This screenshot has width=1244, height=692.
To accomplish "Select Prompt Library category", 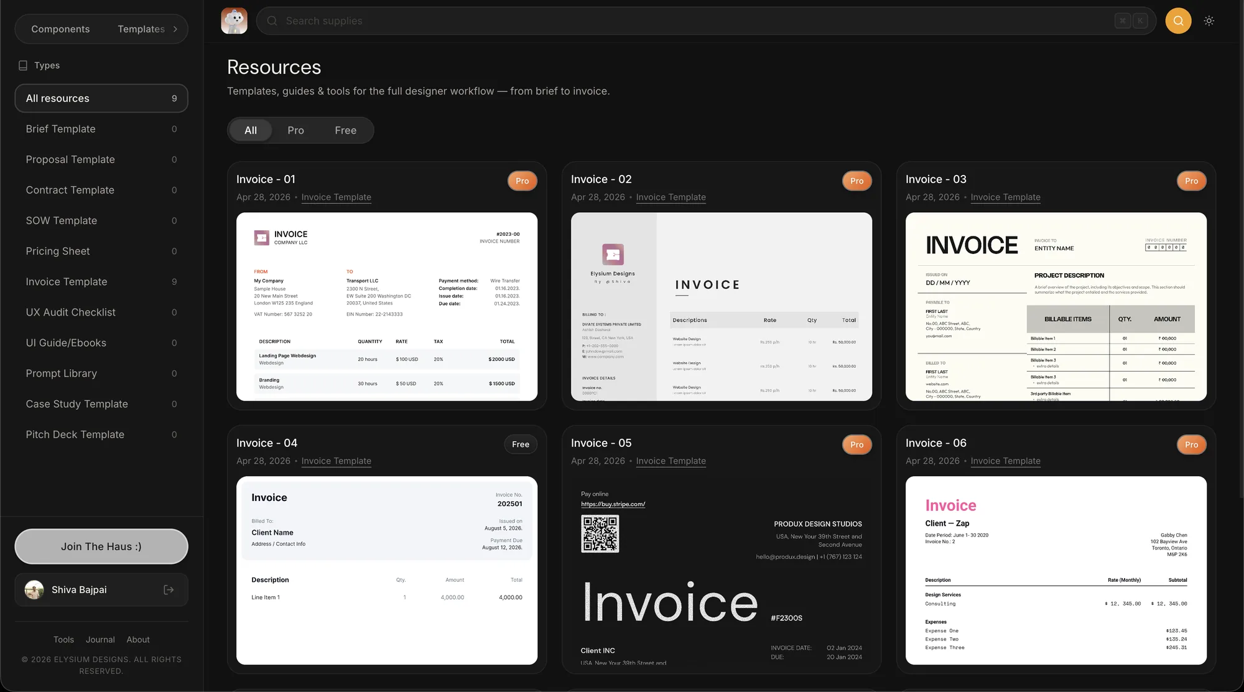I will 101,373.
